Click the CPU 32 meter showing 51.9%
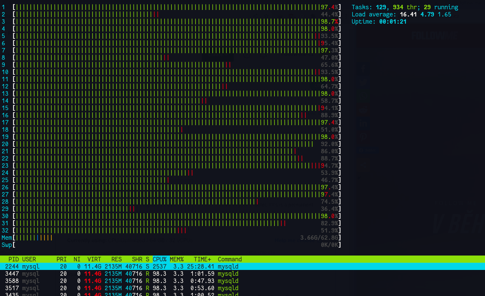Image resolution: width=485 pixels, height=296 pixels. coord(171,230)
